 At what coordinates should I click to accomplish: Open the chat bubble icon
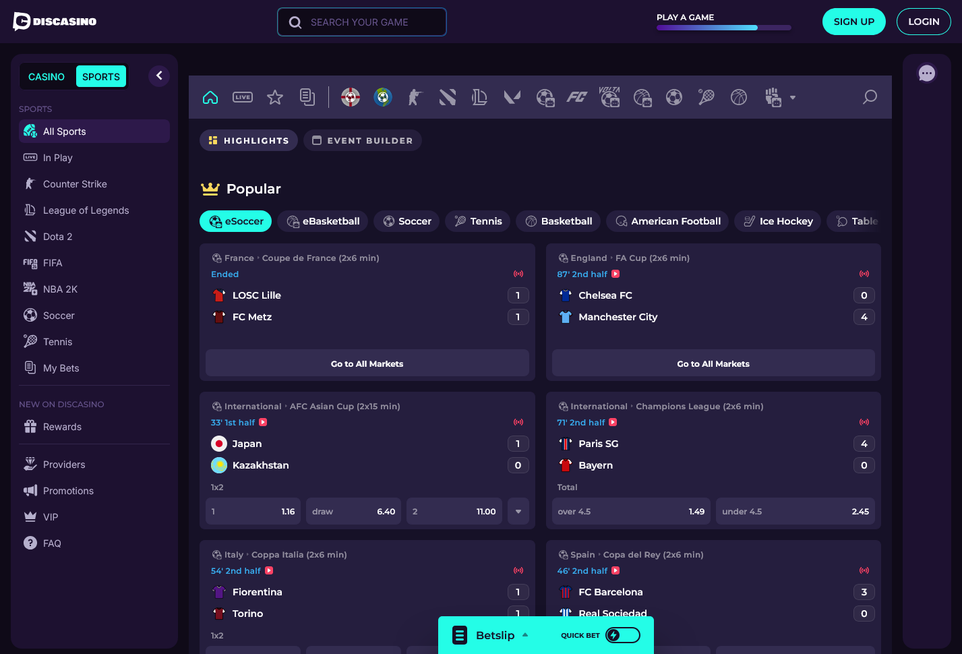pos(927,73)
